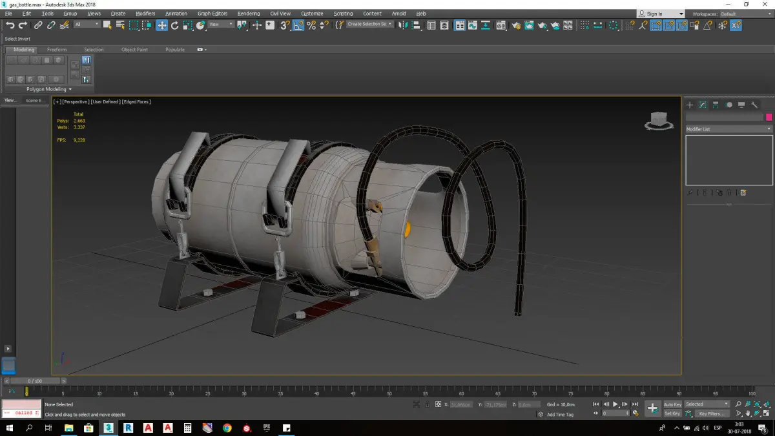Toggle the selection lock padlock

(428, 404)
